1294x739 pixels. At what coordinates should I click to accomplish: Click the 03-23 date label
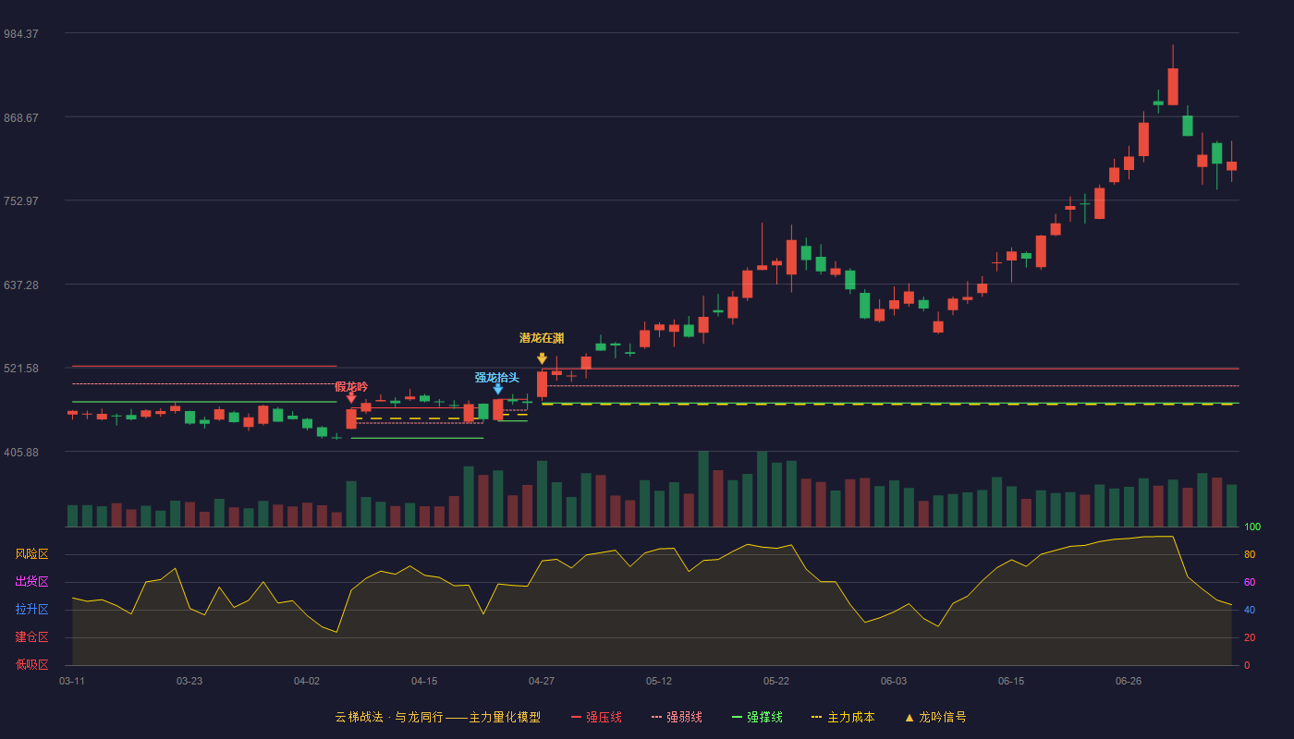pos(189,681)
